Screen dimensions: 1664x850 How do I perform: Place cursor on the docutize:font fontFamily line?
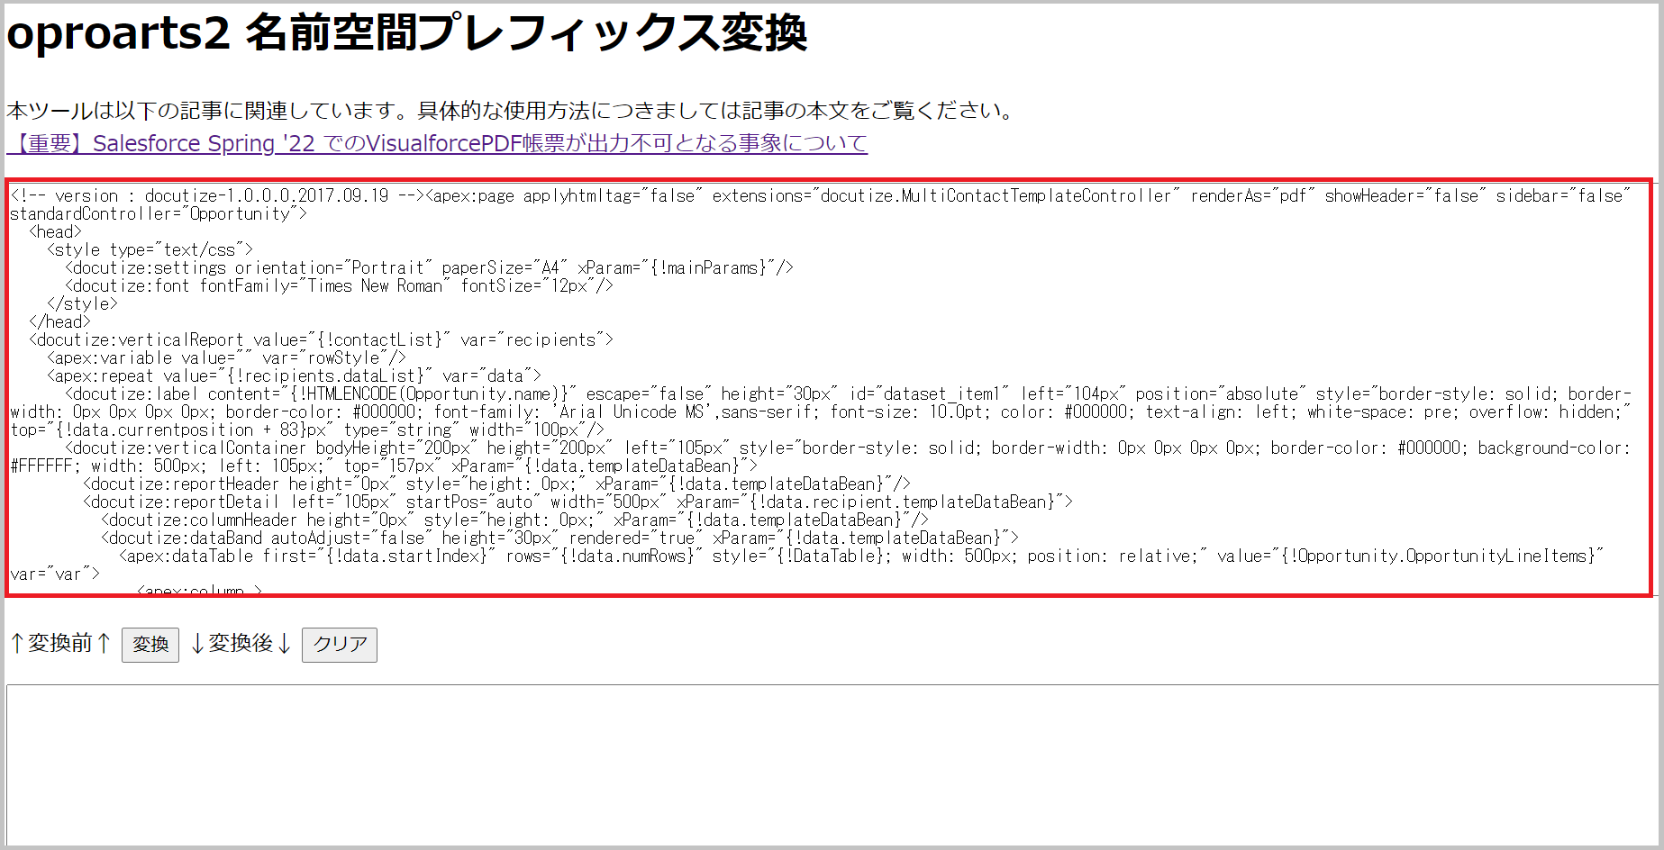(x=339, y=285)
